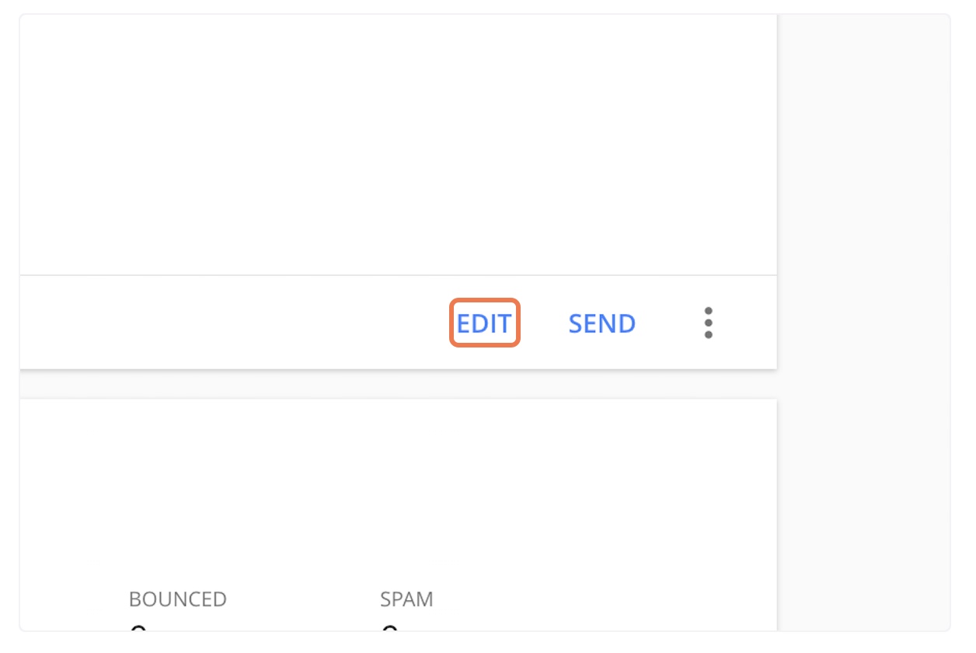Image resolution: width=976 pixels, height=653 pixels.
Task: Send the campaign with the SEND button
Action: click(602, 323)
